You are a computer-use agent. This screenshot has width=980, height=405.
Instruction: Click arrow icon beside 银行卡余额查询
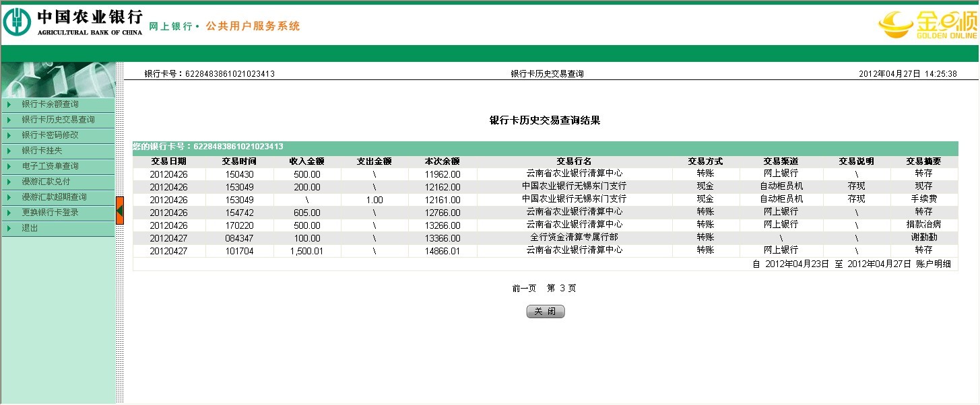click(9, 104)
